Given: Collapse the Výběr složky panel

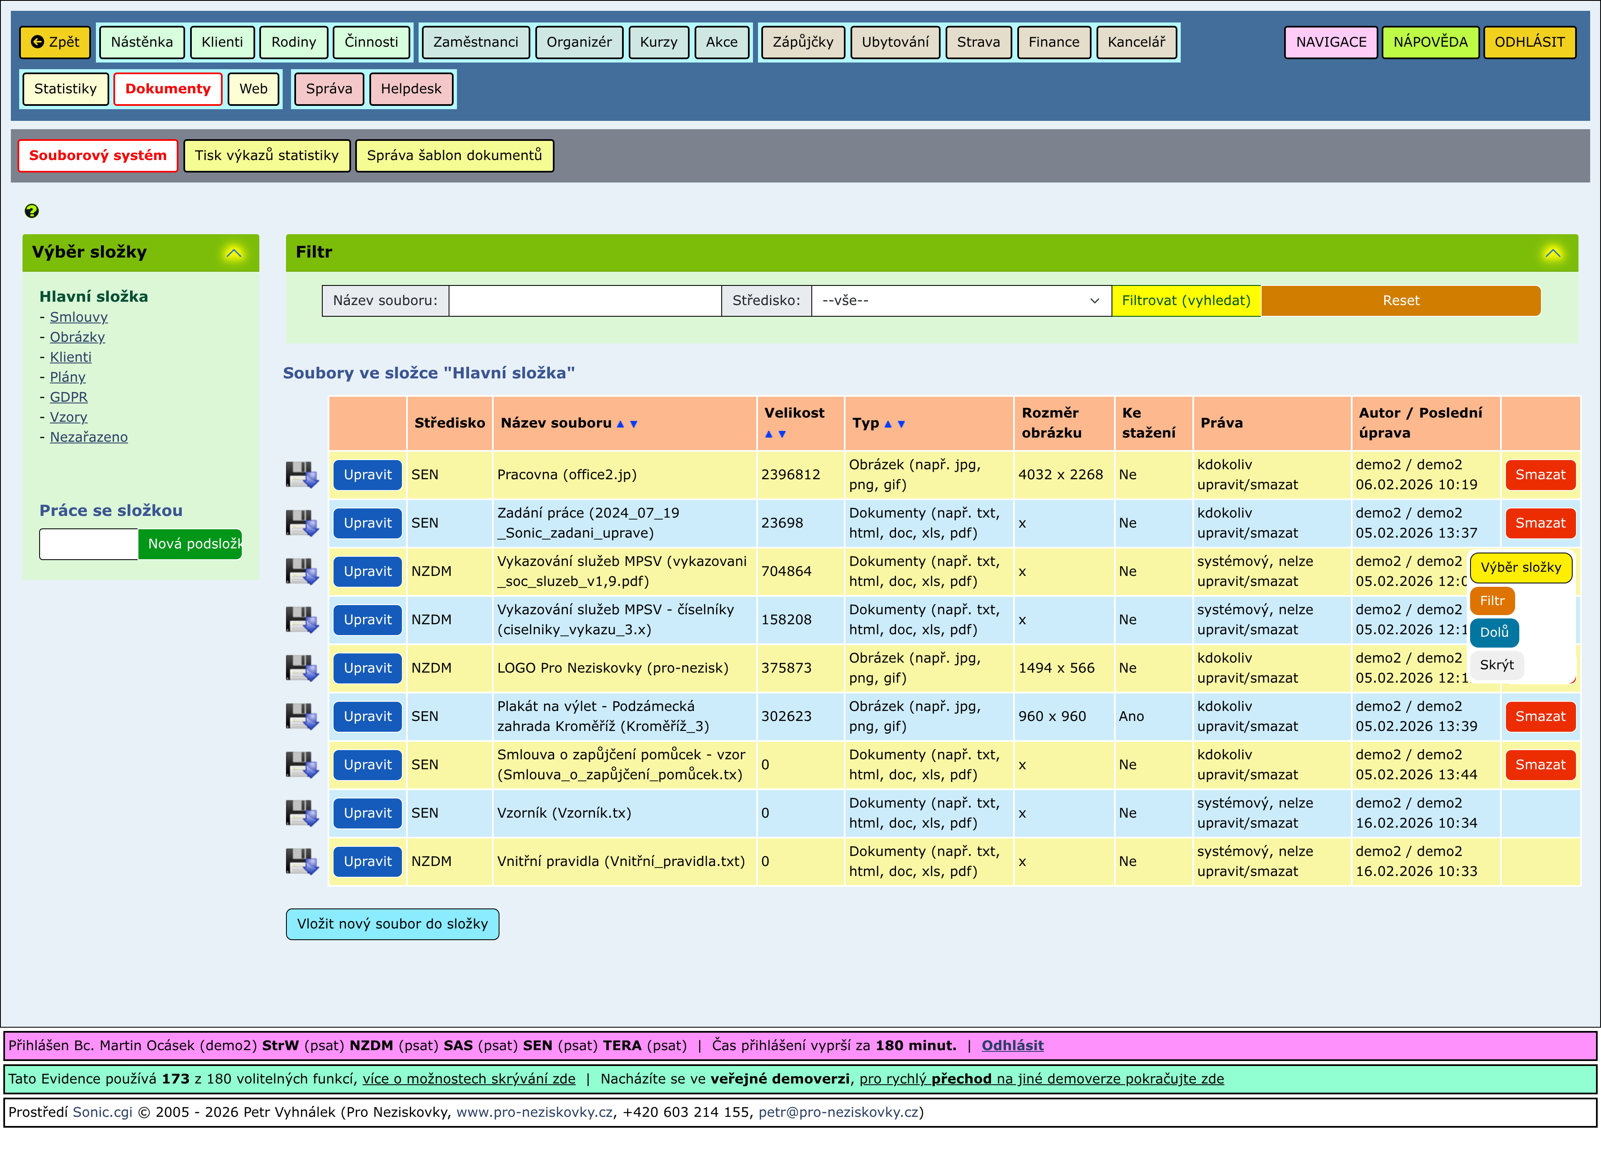Looking at the screenshot, I should point(233,253).
